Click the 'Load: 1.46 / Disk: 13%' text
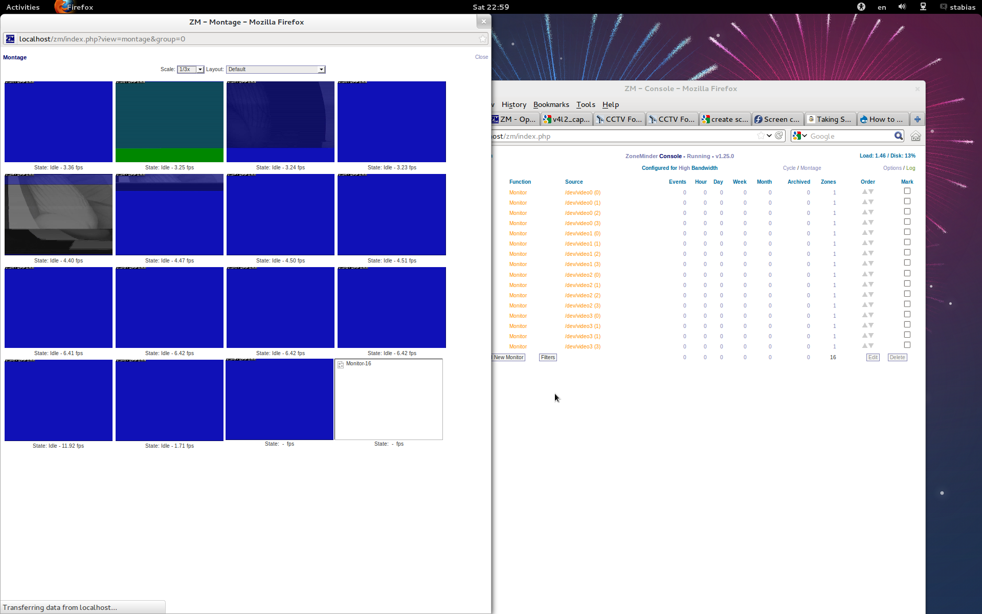Viewport: 982px width, 614px height. pyautogui.click(x=887, y=156)
